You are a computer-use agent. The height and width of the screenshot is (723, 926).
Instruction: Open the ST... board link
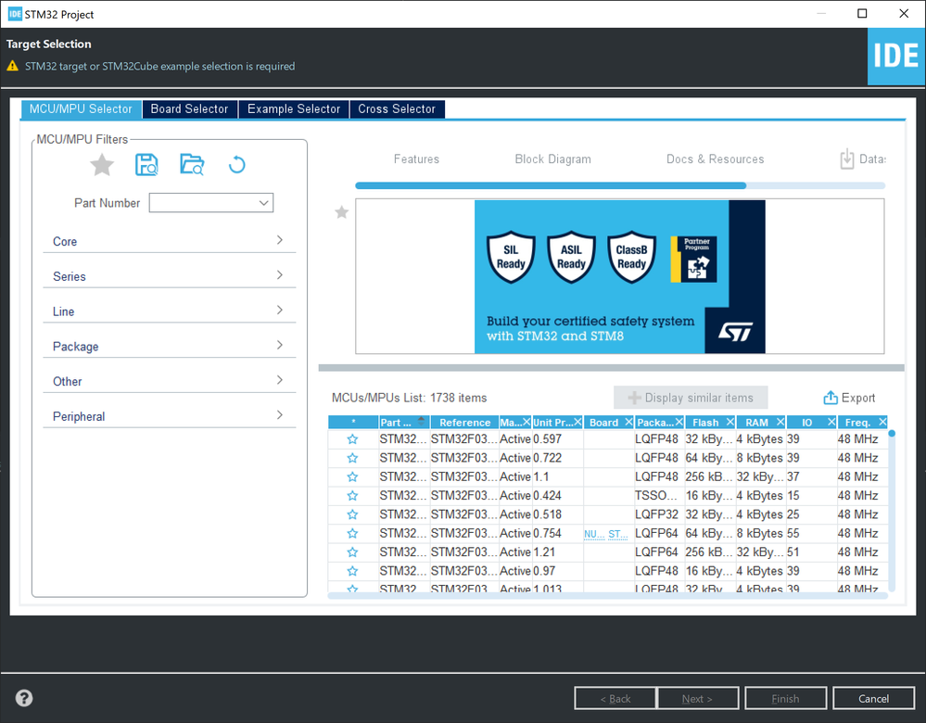(x=617, y=534)
